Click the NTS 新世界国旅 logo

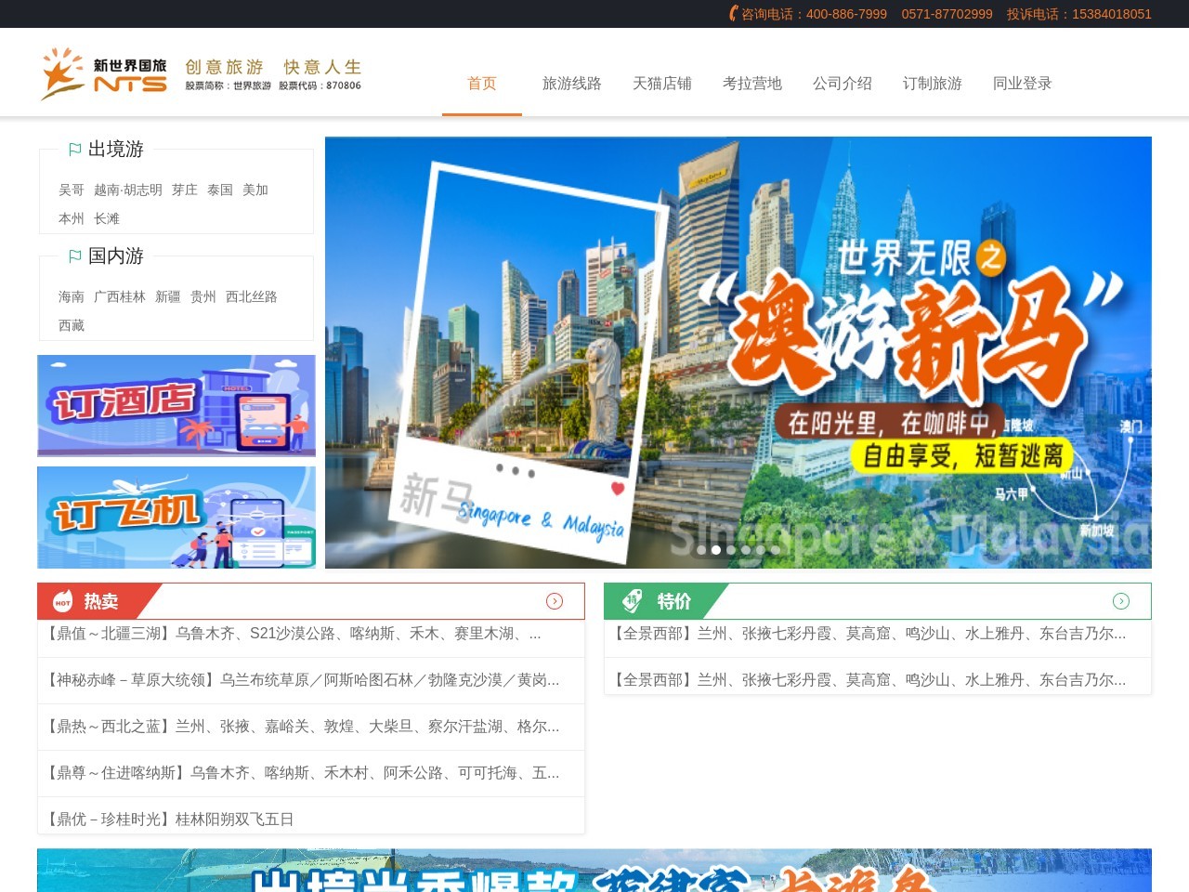pos(104,73)
